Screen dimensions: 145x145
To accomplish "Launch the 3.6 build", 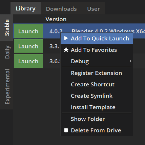I will pos(28,61).
